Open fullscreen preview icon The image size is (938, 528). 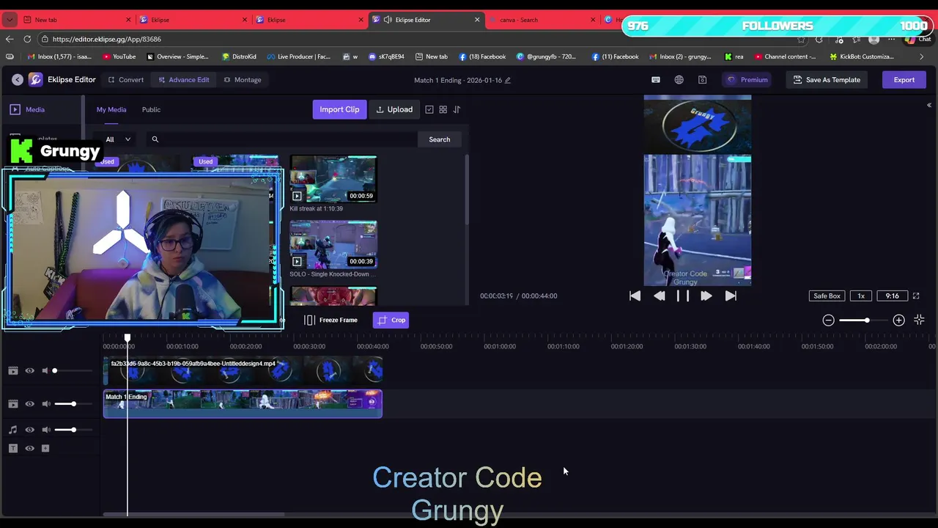click(x=915, y=296)
